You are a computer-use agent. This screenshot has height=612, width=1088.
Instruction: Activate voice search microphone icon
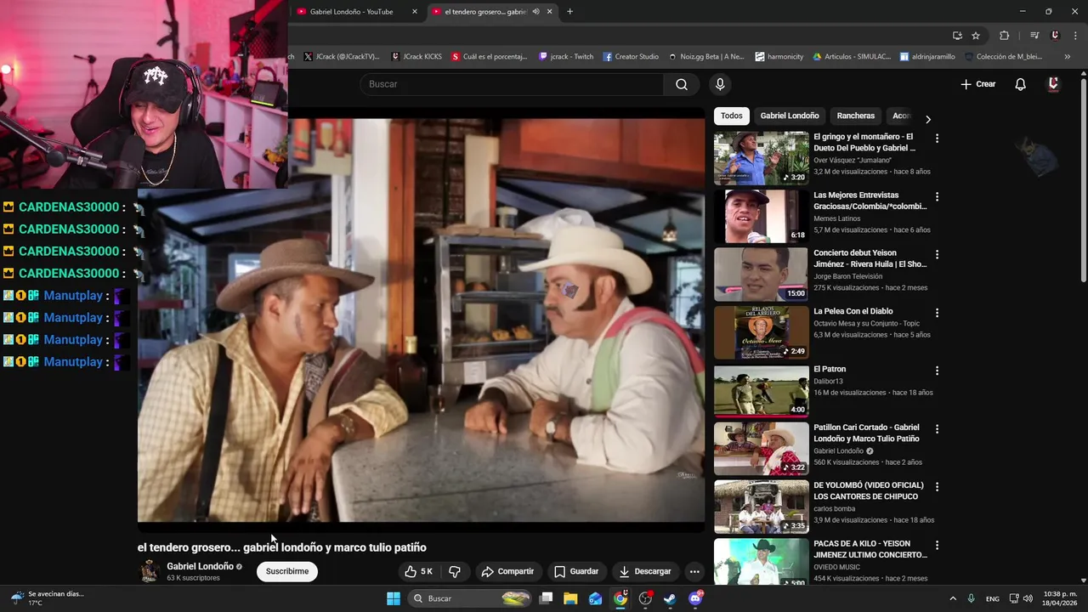click(720, 84)
